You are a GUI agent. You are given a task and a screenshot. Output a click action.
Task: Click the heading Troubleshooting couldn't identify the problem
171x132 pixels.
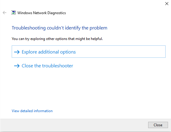(60, 28)
